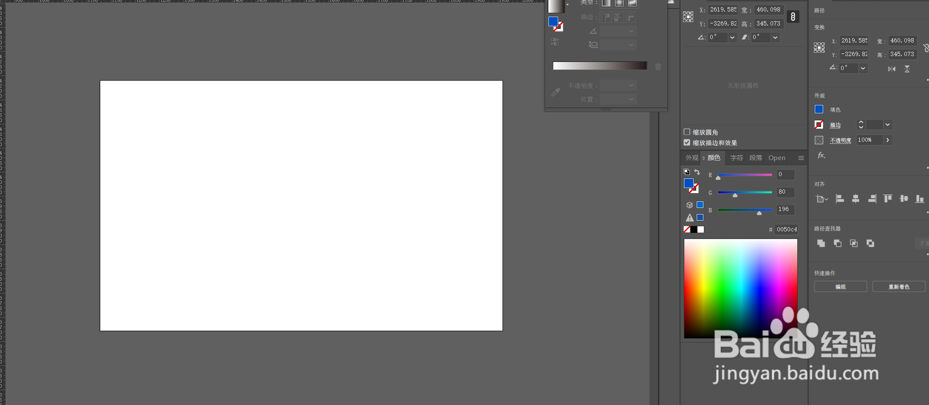Click the reverse gradient icon in gradient panel
The height and width of the screenshot is (405, 929).
coord(555,42)
